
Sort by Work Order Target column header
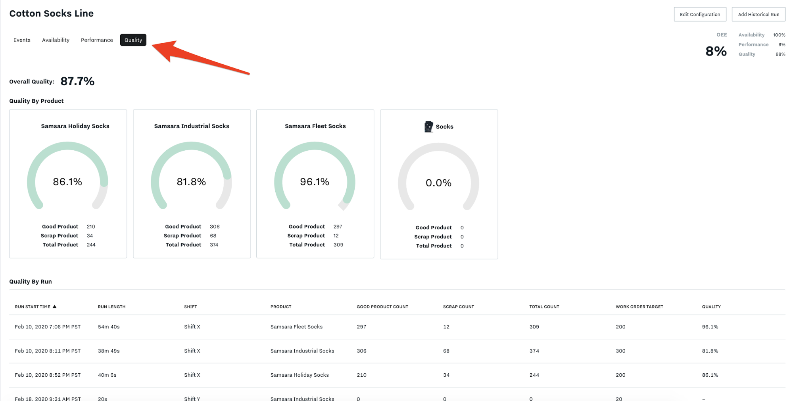point(639,307)
